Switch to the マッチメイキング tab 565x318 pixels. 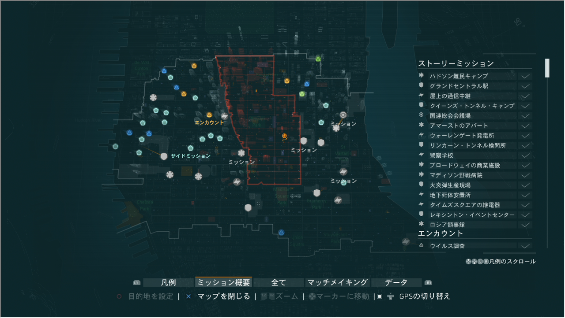coord(337,283)
